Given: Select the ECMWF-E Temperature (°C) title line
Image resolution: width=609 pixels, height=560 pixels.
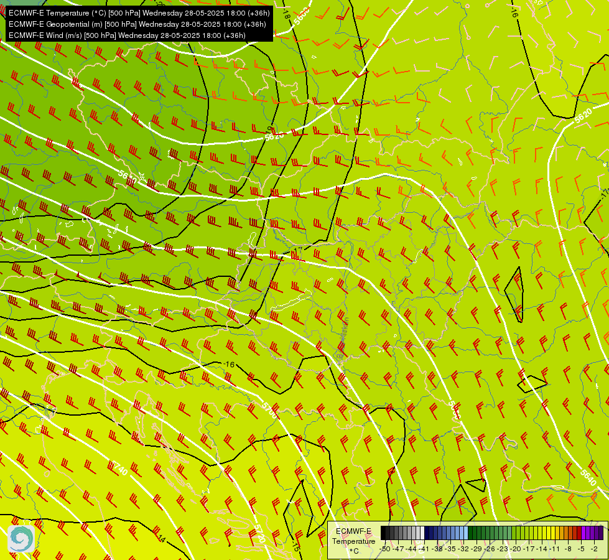Looking at the screenshot, I should (139, 13).
